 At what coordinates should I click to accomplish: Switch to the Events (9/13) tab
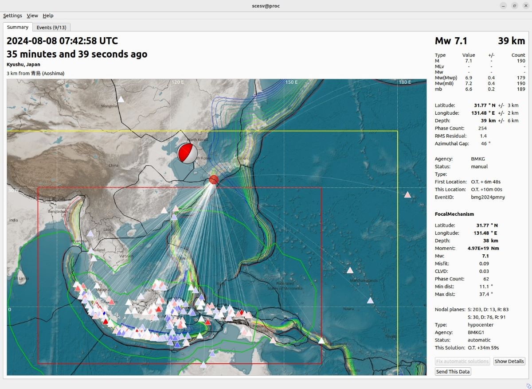[x=51, y=27]
